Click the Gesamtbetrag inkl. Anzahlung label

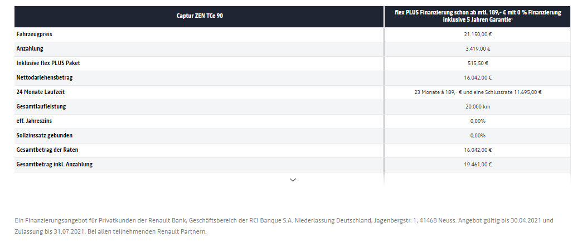tap(55, 165)
